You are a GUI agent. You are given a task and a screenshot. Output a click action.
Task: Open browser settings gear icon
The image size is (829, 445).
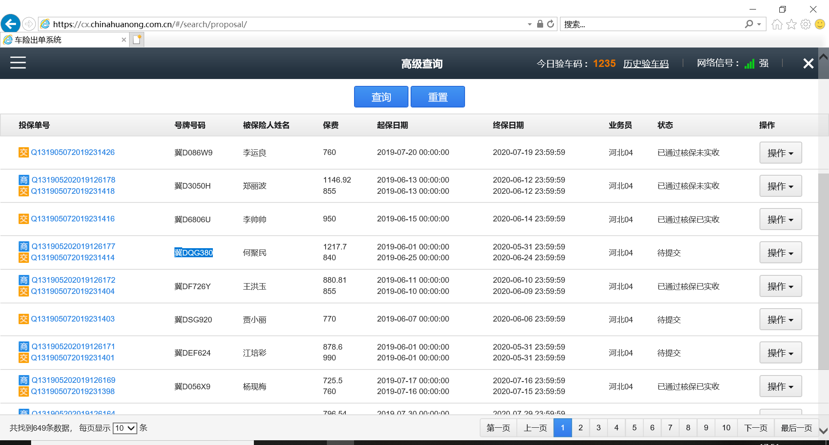click(805, 24)
